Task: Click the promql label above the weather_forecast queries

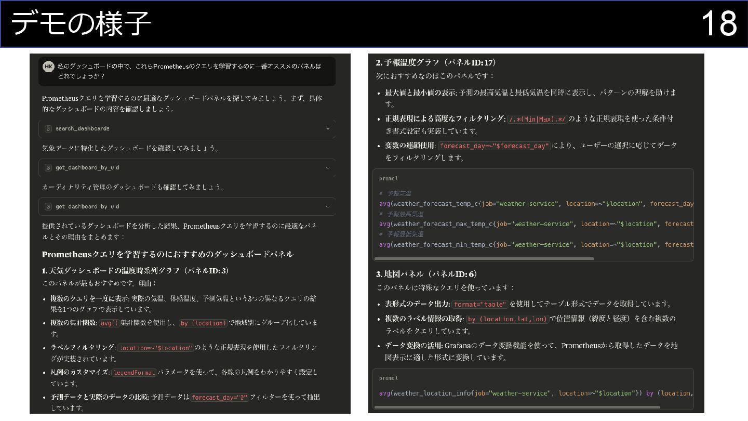Action: [x=389, y=179]
